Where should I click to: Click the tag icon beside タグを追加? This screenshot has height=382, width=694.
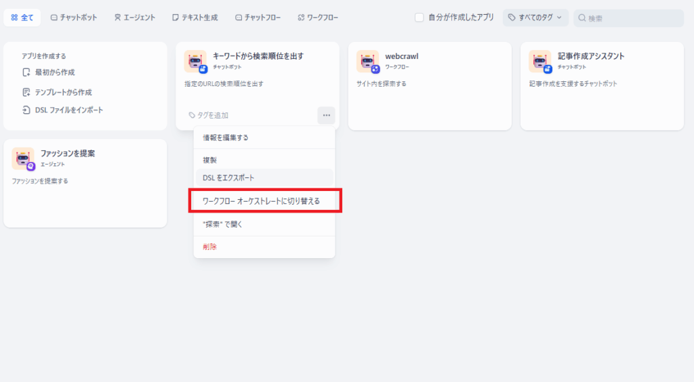(192, 115)
